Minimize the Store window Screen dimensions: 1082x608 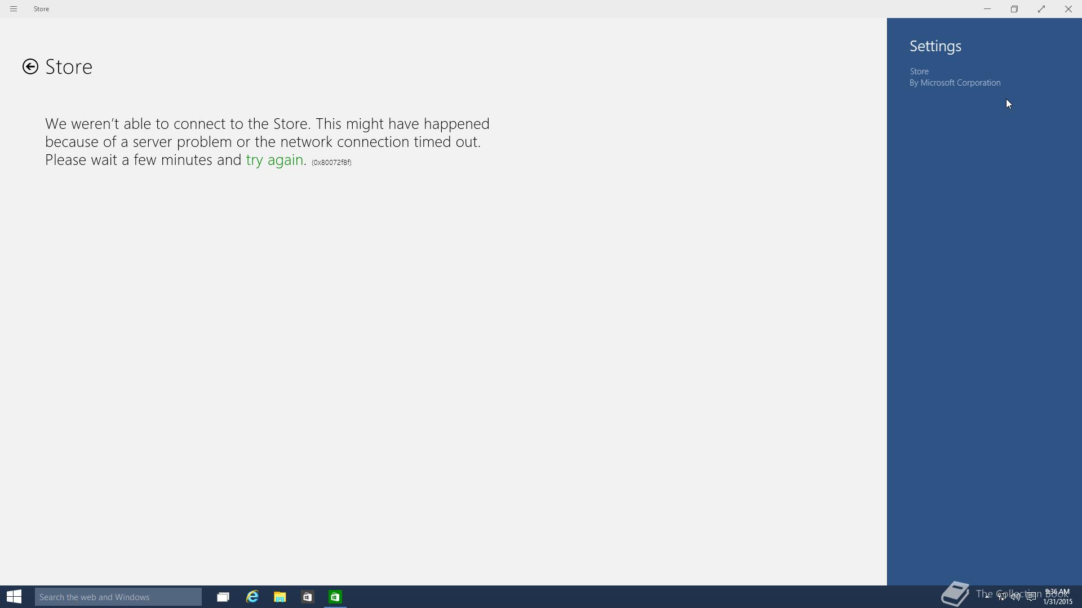987,9
